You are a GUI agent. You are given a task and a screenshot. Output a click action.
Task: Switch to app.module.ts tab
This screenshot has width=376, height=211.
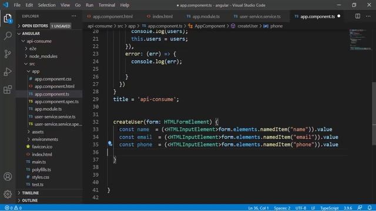point(203,16)
